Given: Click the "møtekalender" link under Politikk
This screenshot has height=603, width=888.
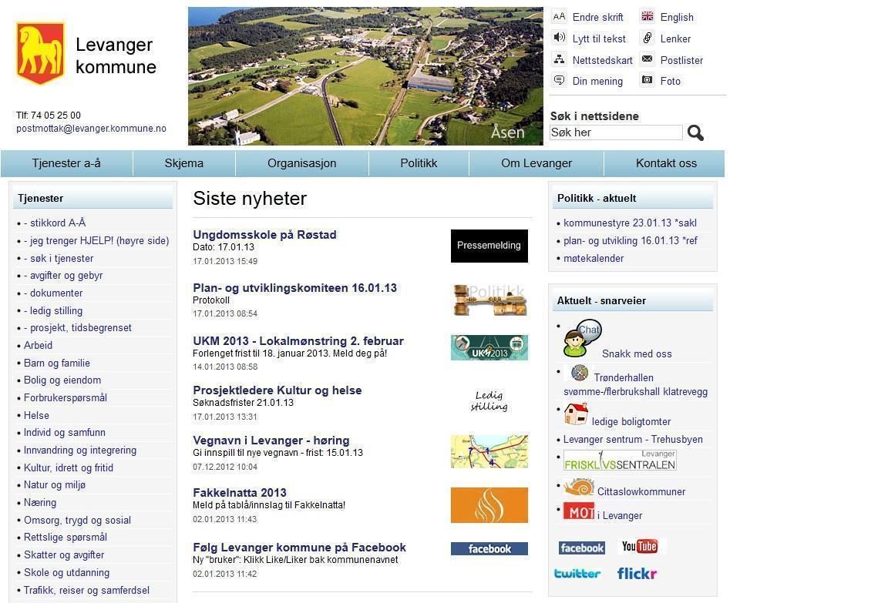Looking at the screenshot, I should 592,258.
